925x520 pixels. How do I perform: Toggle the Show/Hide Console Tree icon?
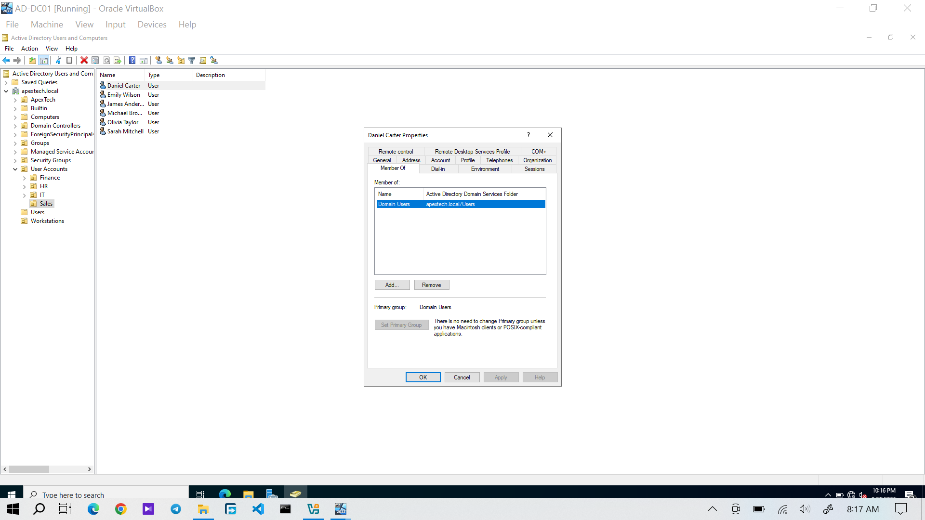[x=43, y=60]
